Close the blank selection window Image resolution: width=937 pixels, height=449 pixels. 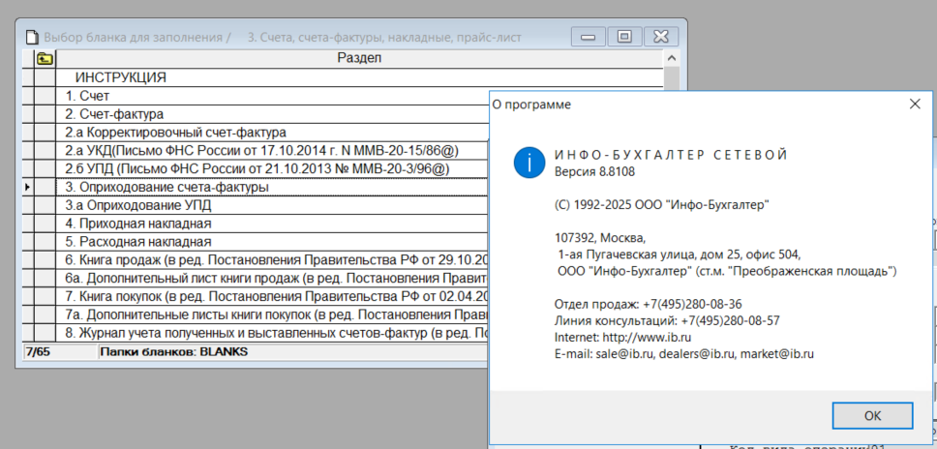(661, 37)
